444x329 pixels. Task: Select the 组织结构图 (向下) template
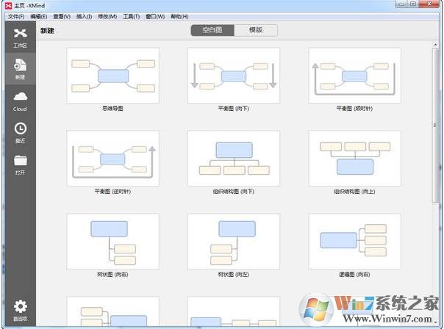point(233,159)
